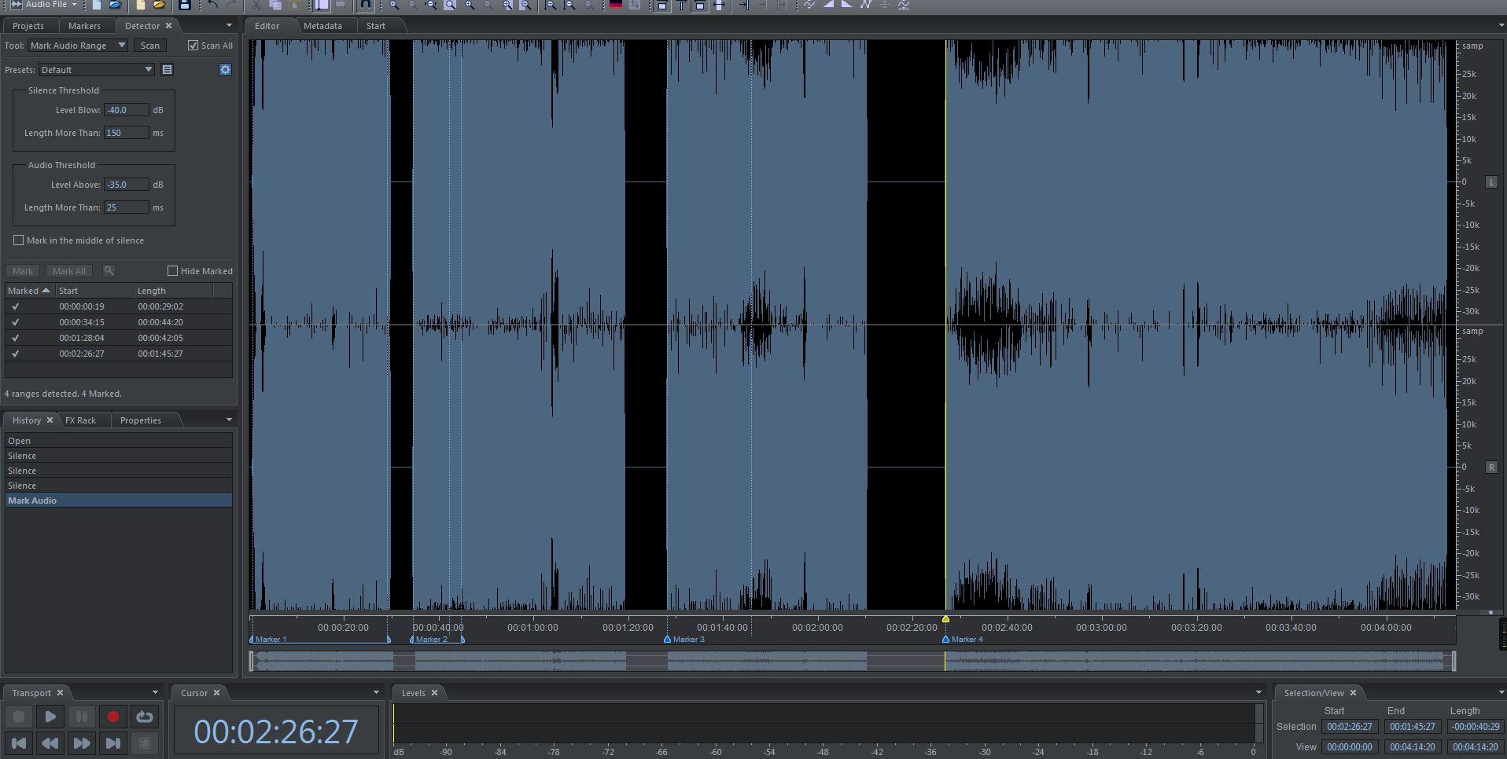Image resolution: width=1507 pixels, height=759 pixels.
Task: Enable Mark in the middle of silence
Action: pos(19,240)
